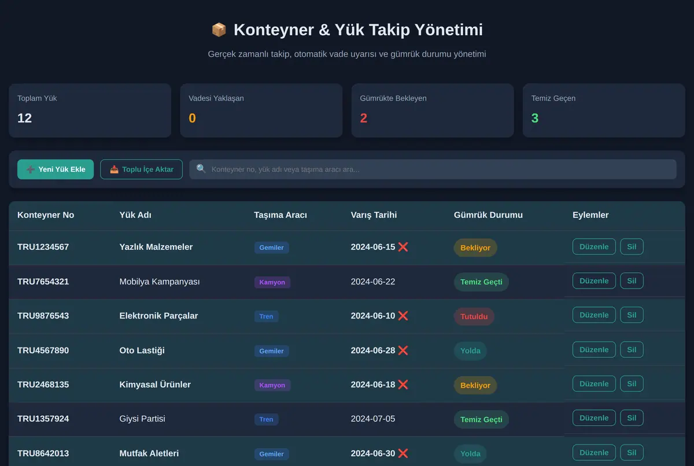Screen dimensions: 694x466
Task: Click the Gemiler badge in Yazlık Malzemeler row
Action: [x=271, y=247]
